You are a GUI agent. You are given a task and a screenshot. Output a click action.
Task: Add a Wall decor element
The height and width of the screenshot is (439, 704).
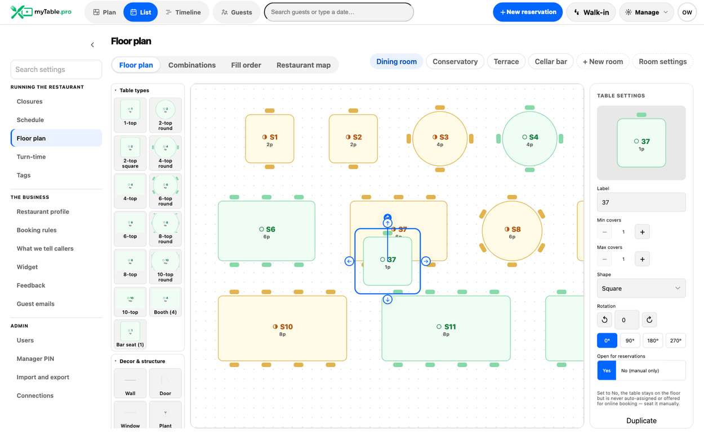[130, 383]
